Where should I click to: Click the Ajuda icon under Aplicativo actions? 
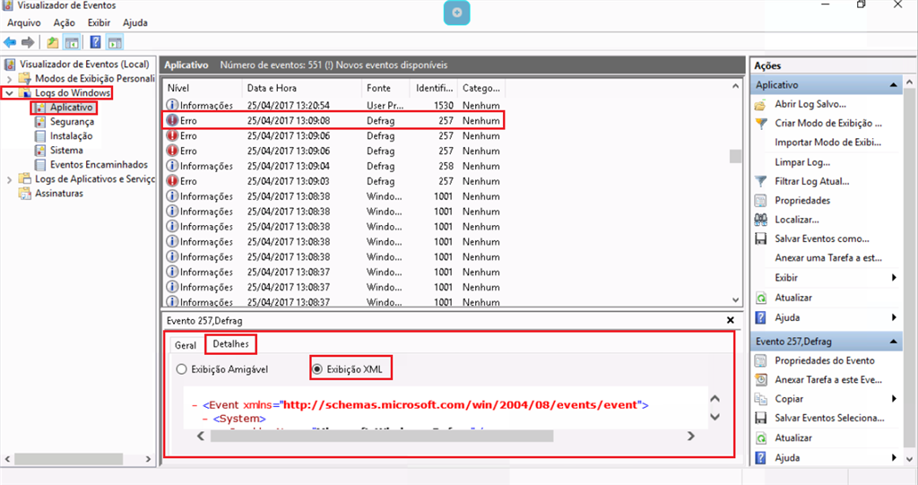pyautogui.click(x=760, y=317)
